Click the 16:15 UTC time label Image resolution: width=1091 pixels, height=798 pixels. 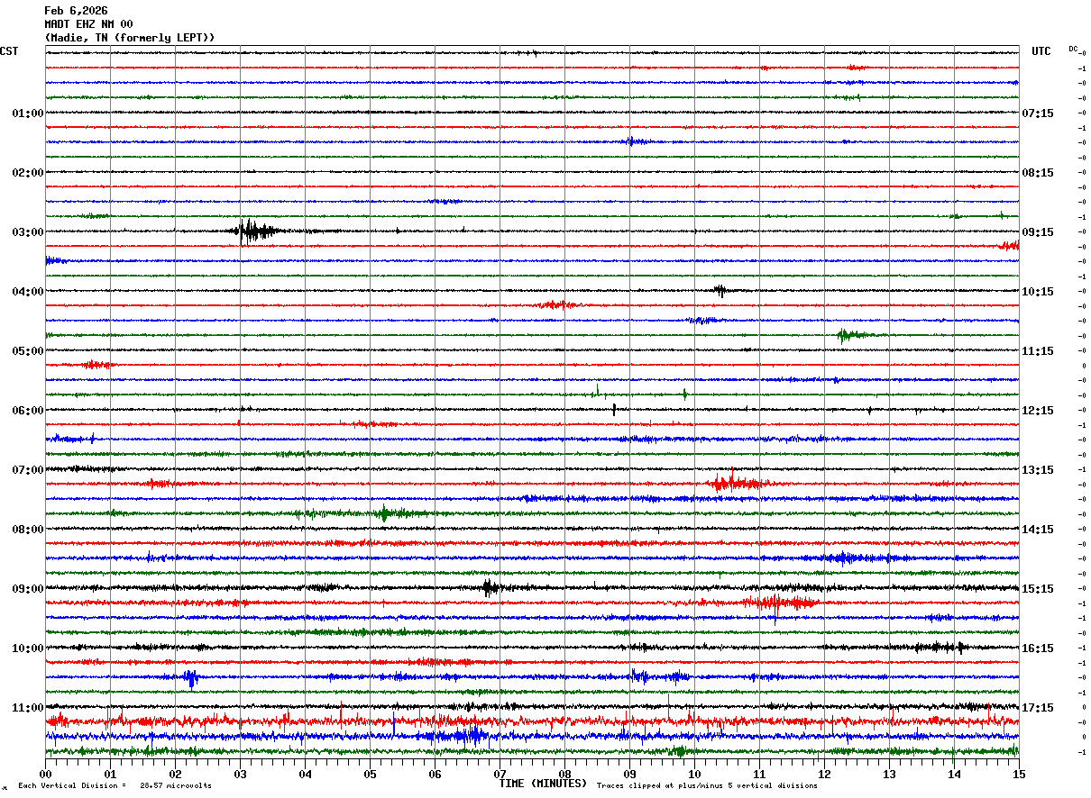pos(1038,648)
